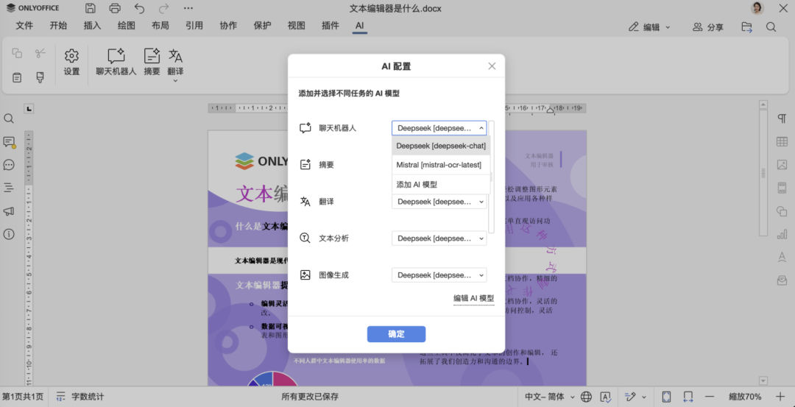Click the Copy style paintbrush icon
Viewport: 795px width, 407px height.
[x=40, y=77]
